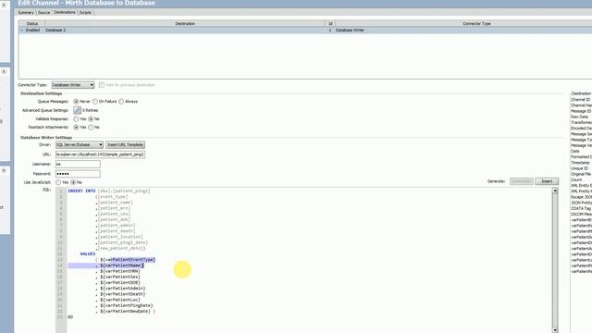
Task: Click the [patient_name] column line in SQL
Action: pos(115,203)
